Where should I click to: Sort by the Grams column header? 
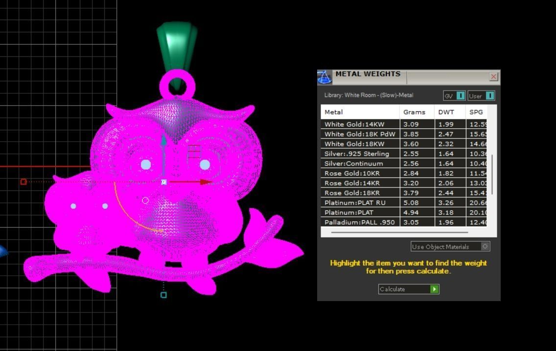pos(417,112)
